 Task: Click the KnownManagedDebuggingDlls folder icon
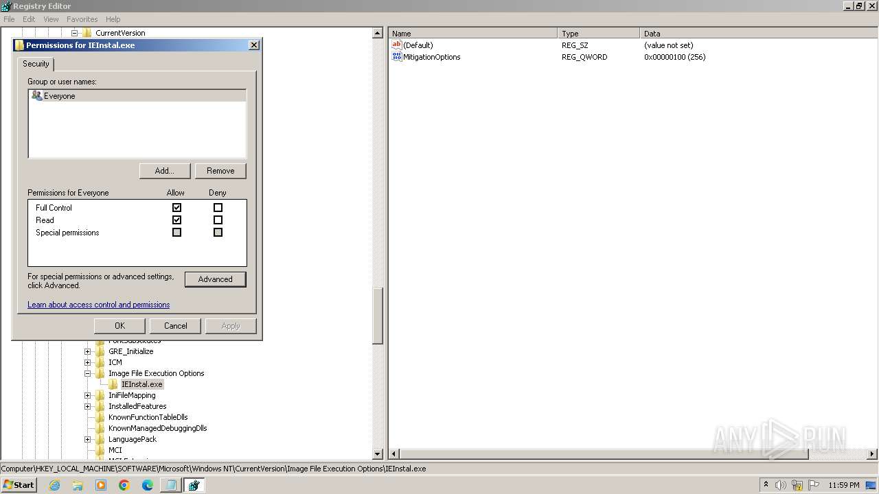(100, 428)
